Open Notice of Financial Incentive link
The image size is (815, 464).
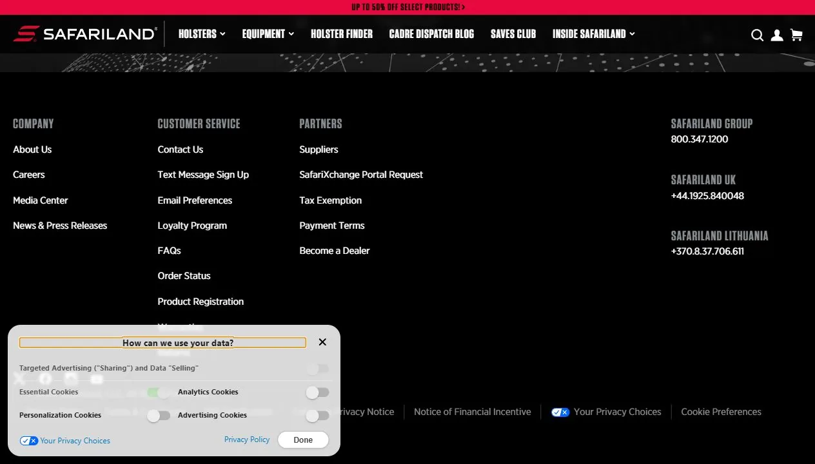pyautogui.click(x=473, y=412)
